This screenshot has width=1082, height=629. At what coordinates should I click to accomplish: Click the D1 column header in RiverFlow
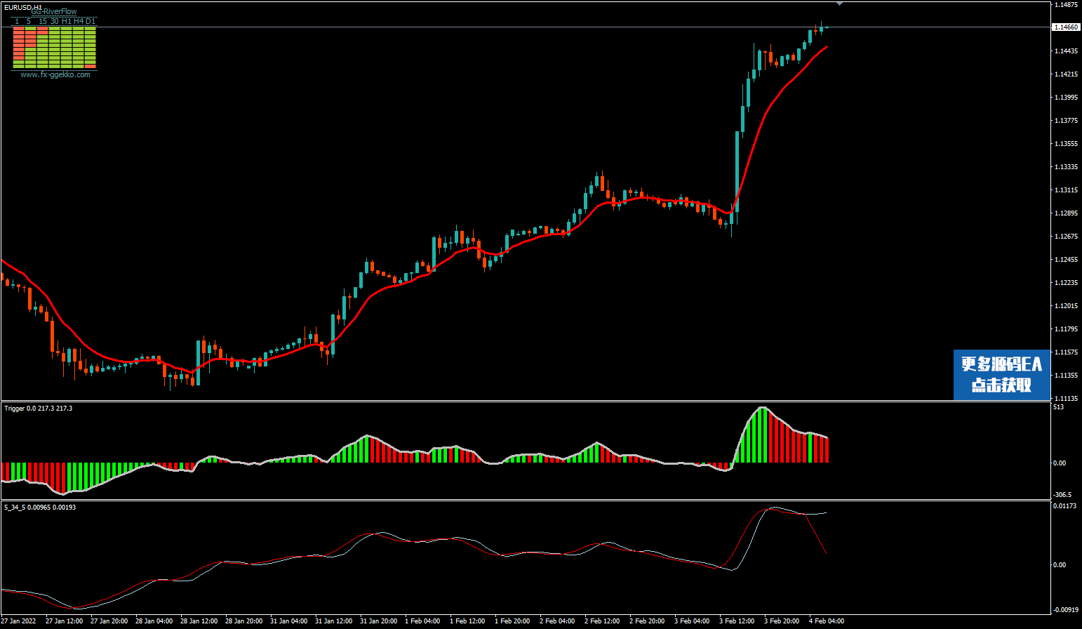pyautogui.click(x=91, y=22)
